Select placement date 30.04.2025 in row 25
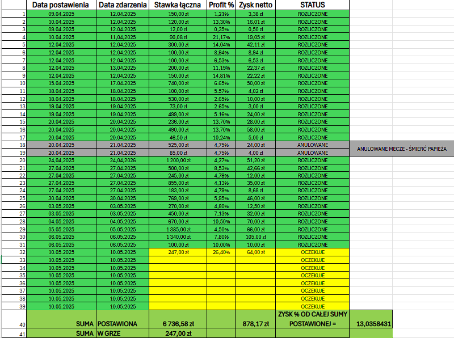The width and height of the screenshot is (454, 338). click(61, 198)
